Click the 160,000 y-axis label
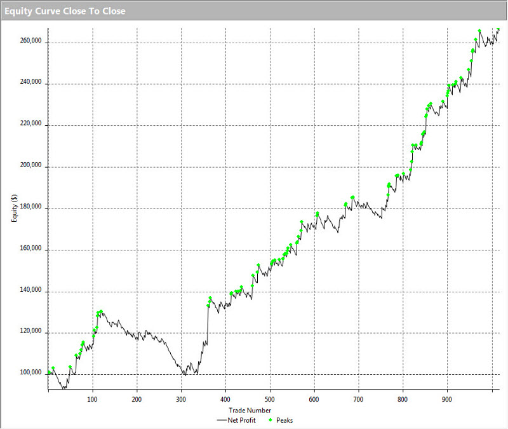The width and height of the screenshot is (508, 429). pos(30,248)
